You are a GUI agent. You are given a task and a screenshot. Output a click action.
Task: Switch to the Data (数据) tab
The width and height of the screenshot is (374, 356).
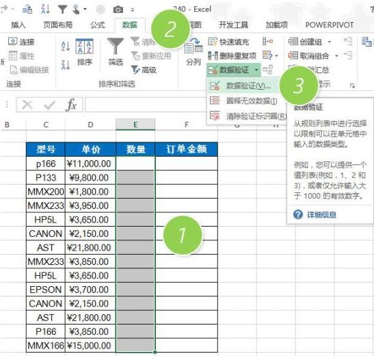click(x=130, y=25)
